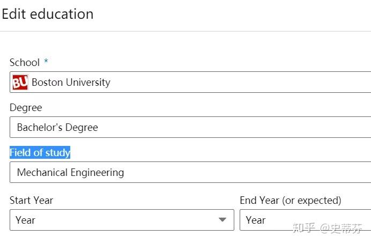Screen dimensions: 371x243
Task: Click the (or expected) hint text
Action: tap(311, 201)
